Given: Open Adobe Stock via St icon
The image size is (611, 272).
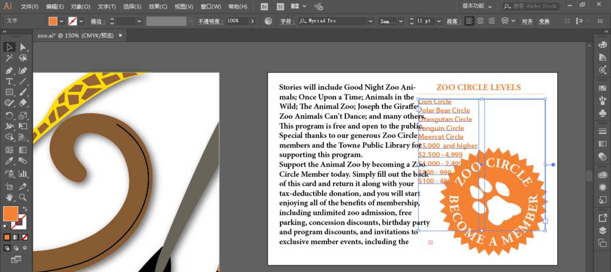Looking at the screenshot, I should (x=280, y=7).
